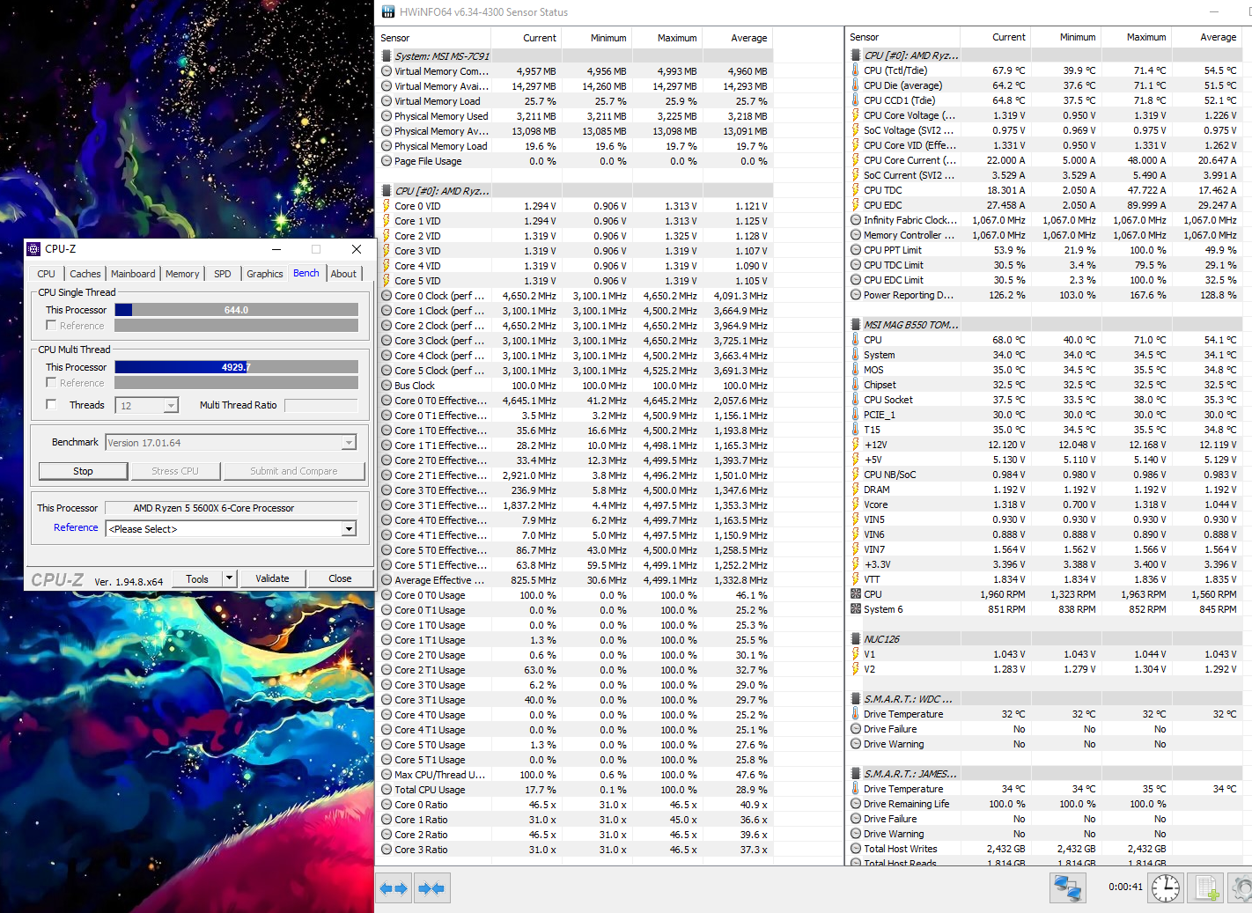1252x913 pixels.
Task: Click the Tools button in CPU-Z
Action: 197,578
